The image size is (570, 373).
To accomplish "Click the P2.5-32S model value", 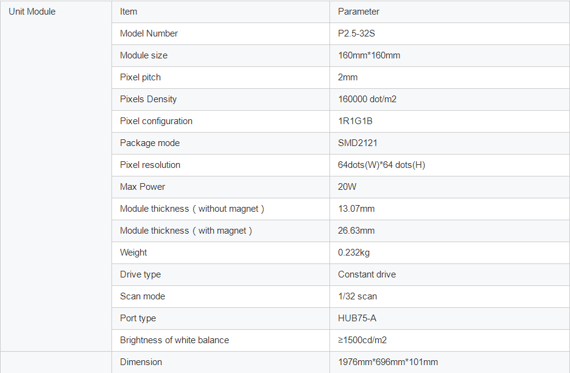I will pos(356,33).
